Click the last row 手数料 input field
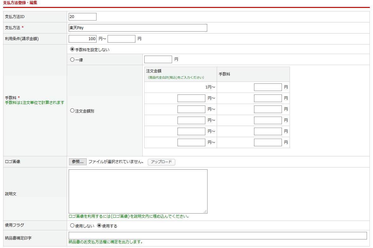 (268, 142)
